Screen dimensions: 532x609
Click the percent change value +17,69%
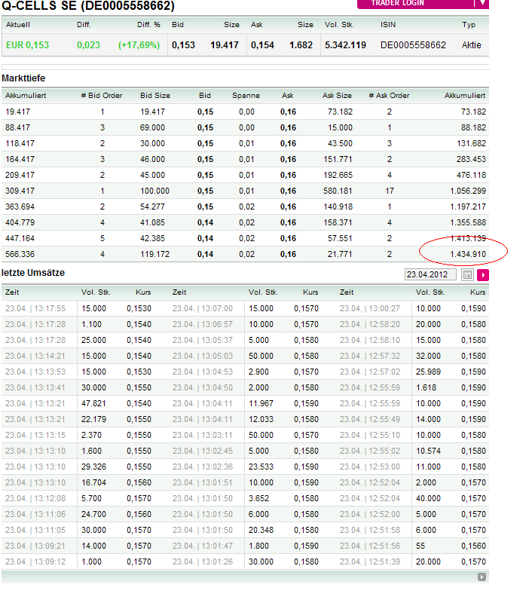pyautogui.click(x=139, y=45)
